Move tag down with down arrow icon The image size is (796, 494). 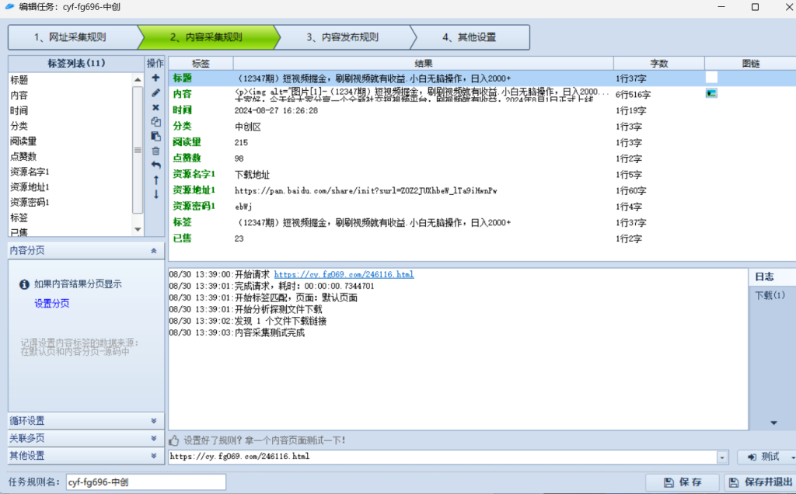pos(155,194)
